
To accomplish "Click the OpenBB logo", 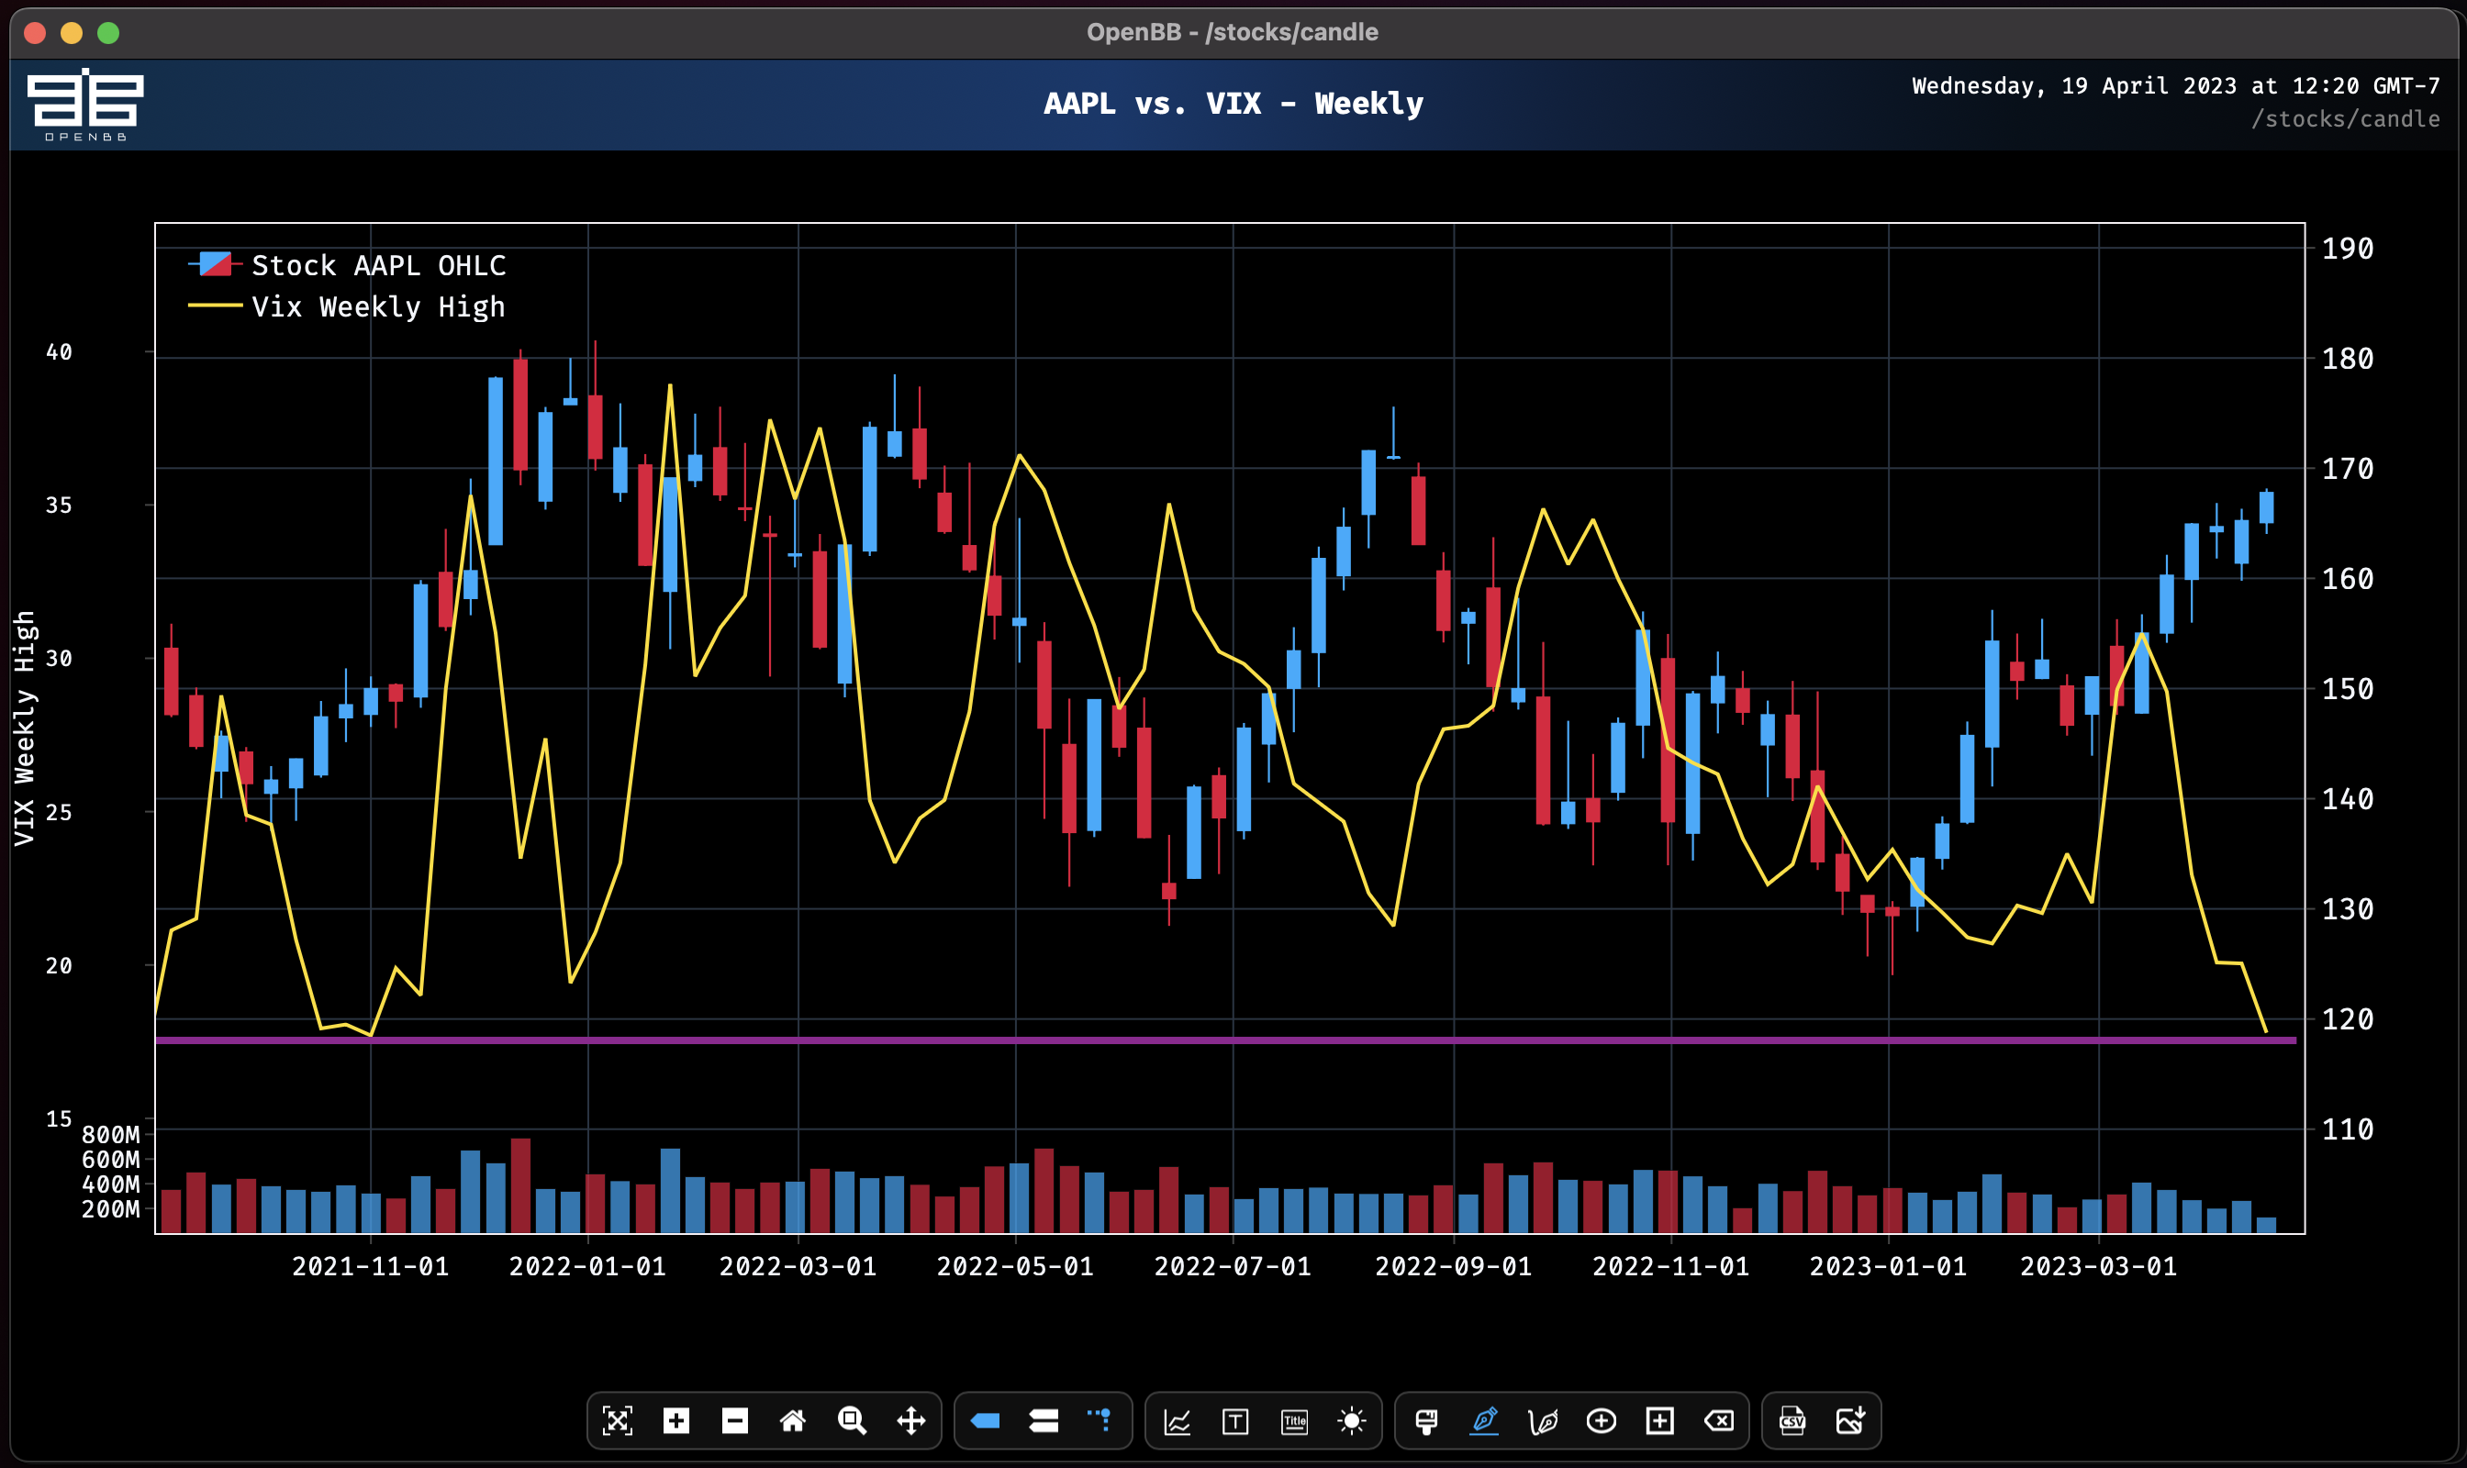I will coord(85,105).
